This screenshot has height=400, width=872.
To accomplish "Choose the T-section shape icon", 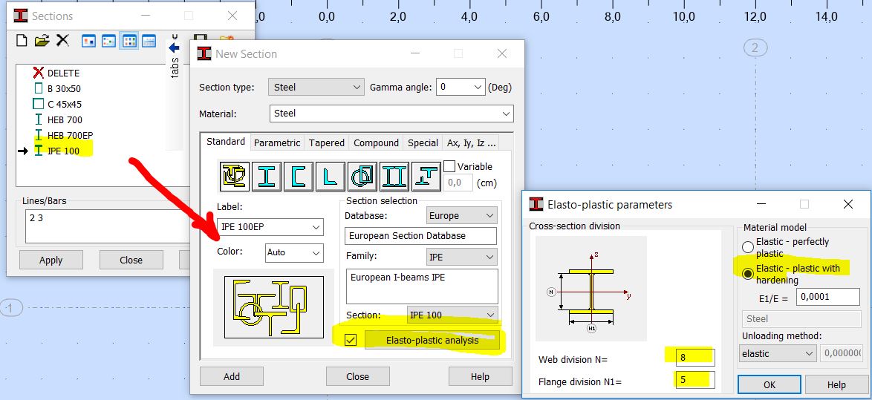I will 426,176.
